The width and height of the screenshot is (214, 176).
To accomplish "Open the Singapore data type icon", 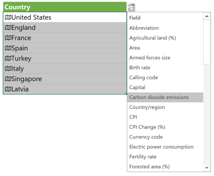I will [x=8, y=79].
